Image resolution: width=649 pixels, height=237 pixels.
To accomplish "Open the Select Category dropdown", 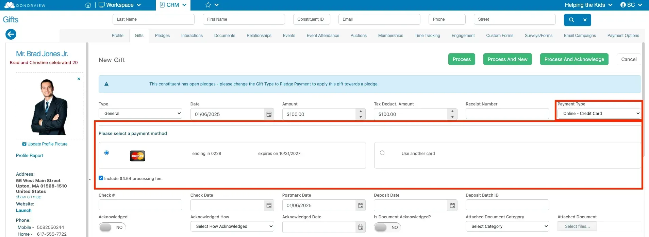I will pyautogui.click(x=507, y=226).
